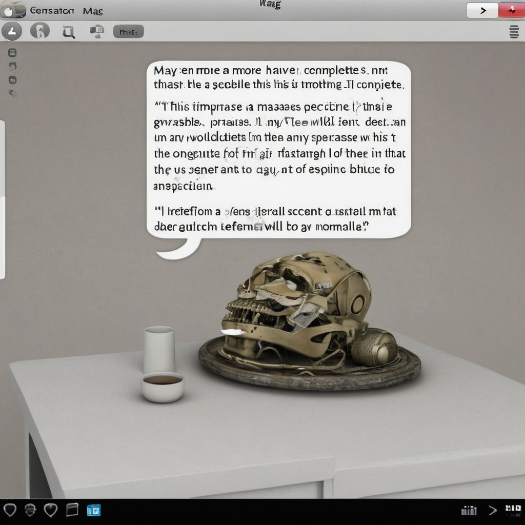This screenshot has width=525, height=525.
Task: Toggle the third round left sidebar icon
Action: click(13, 80)
